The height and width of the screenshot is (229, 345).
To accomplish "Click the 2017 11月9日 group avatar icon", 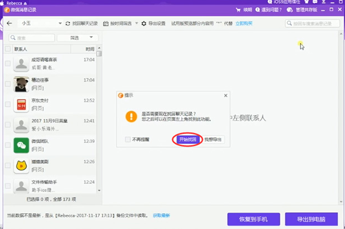I will pyautogui.click(x=21, y=125).
